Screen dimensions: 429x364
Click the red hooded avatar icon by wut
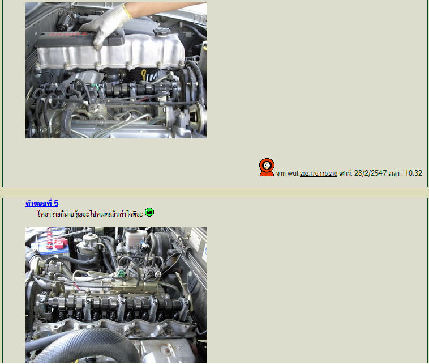point(267,167)
